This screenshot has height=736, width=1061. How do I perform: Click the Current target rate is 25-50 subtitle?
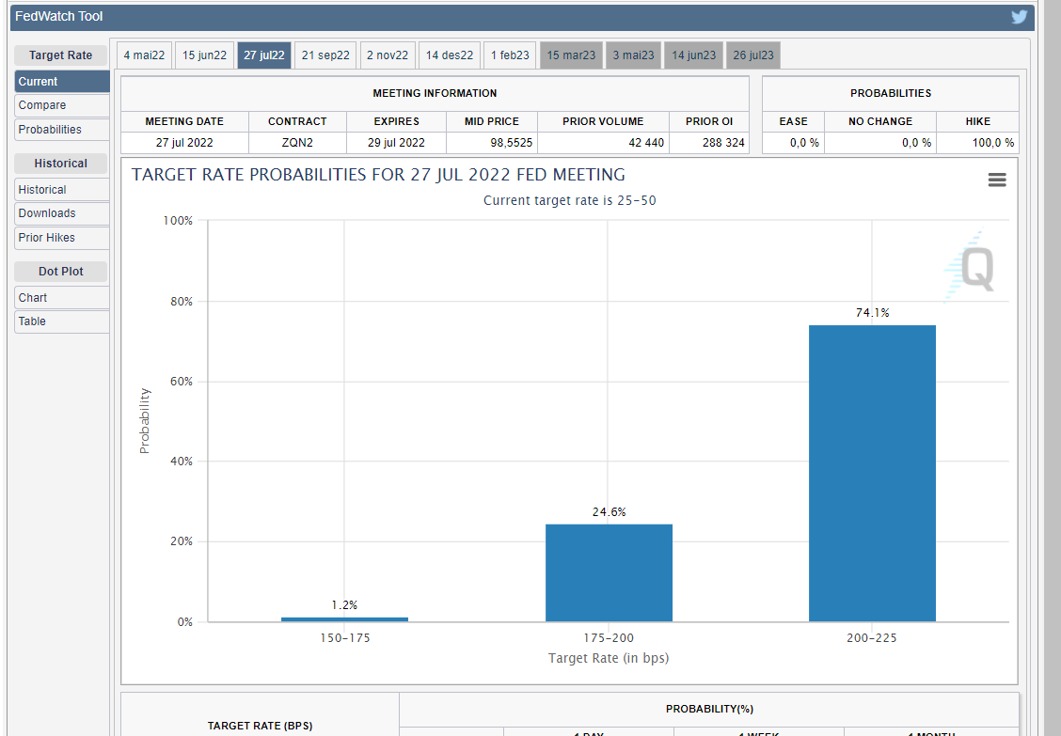[570, 200]
